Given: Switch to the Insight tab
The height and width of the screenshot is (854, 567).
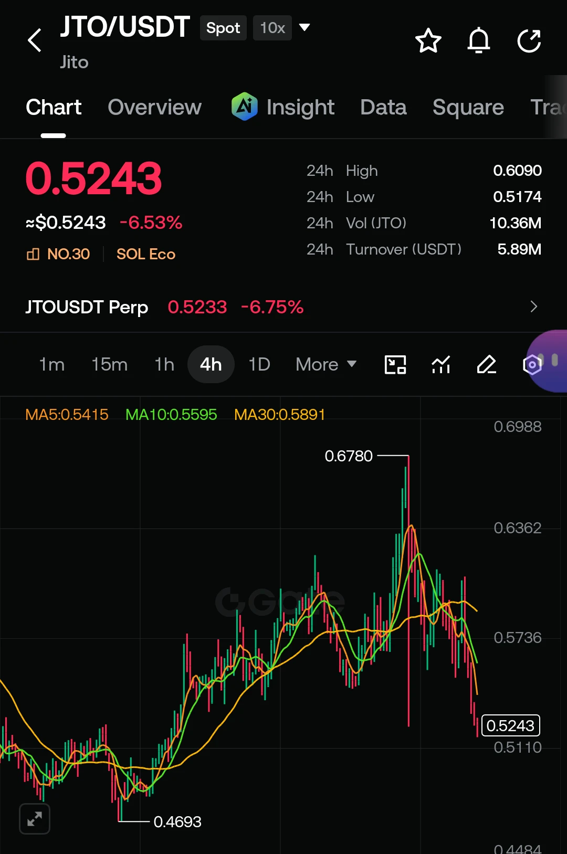Looking at the screenshot, I should 300,107.
